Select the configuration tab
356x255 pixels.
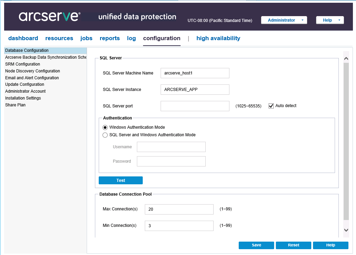tap(162, 38)
